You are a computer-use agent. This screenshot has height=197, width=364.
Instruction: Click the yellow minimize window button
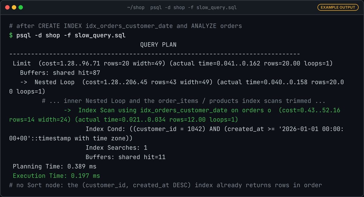click(14, 7)
